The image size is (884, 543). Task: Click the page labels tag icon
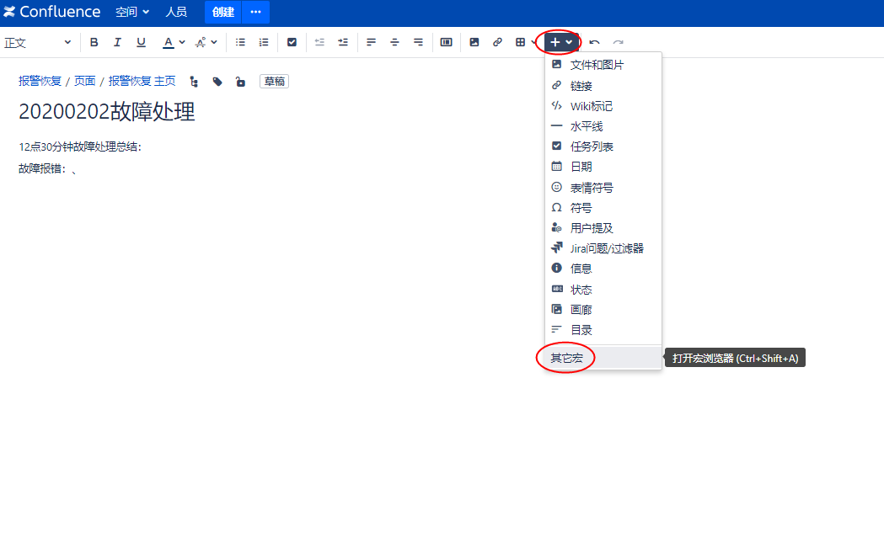coord(217,82)
